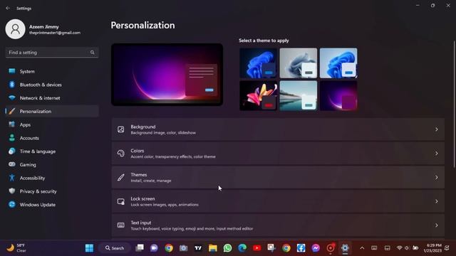Open System settings
456x256 pixels.
52,71
